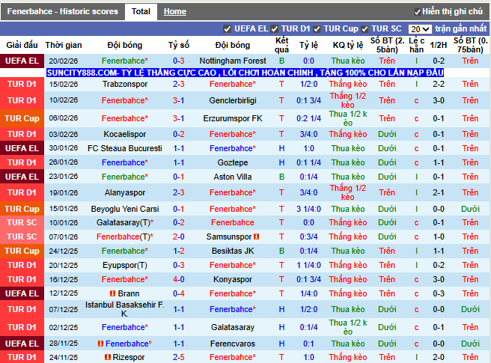The height and width of the screenshot is (363, 491).
Task: Click the UEFA EL label for 12/12/25
Action: 22,294
